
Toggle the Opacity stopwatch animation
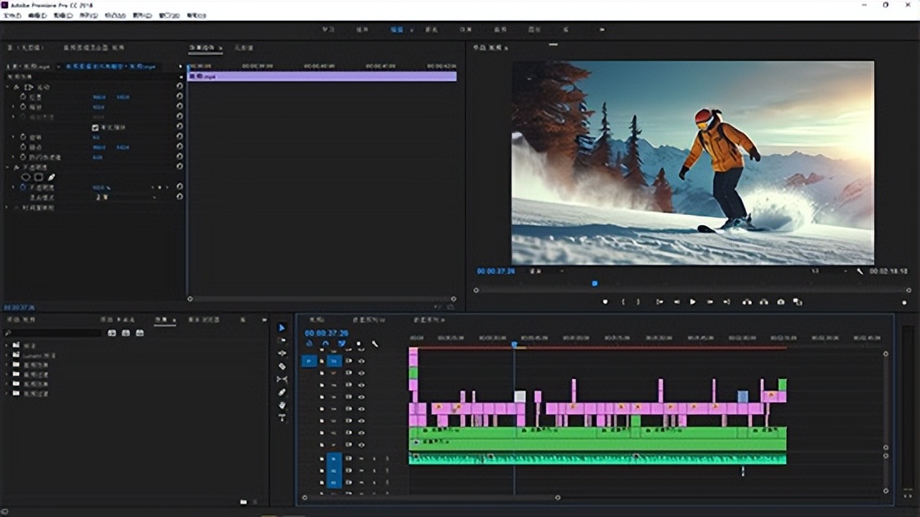(x=23, y=187)
